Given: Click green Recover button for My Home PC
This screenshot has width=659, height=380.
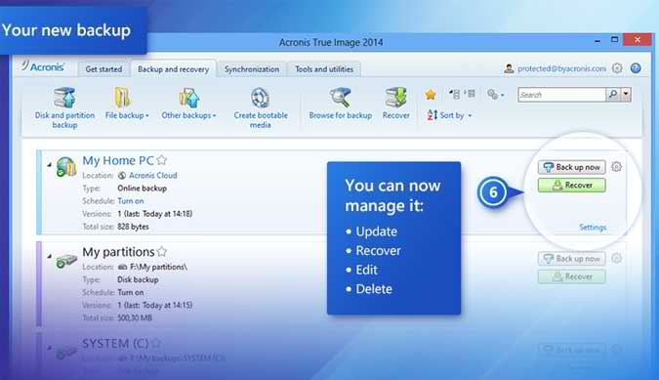Looking at the screenshot, I should click(x=571, y=185).
